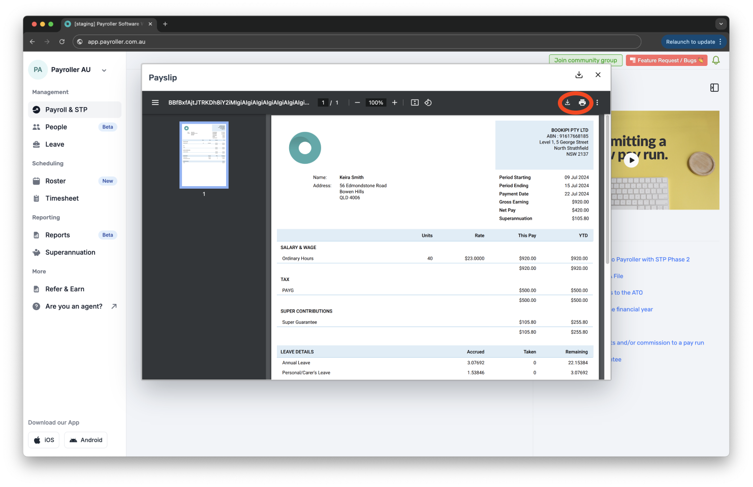This screenshot has width=753, height=487.
Task: Click employee name Keira Smith
Action: (352, 178)
